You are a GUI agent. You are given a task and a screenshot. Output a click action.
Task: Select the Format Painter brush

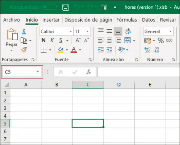click(24, 50)
